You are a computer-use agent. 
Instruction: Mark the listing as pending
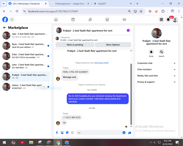click(x=75, y=45)
